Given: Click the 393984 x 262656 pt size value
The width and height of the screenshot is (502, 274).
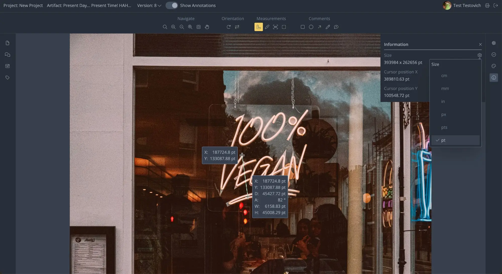Looking at the screenshot, I should (x=403, y=62).
